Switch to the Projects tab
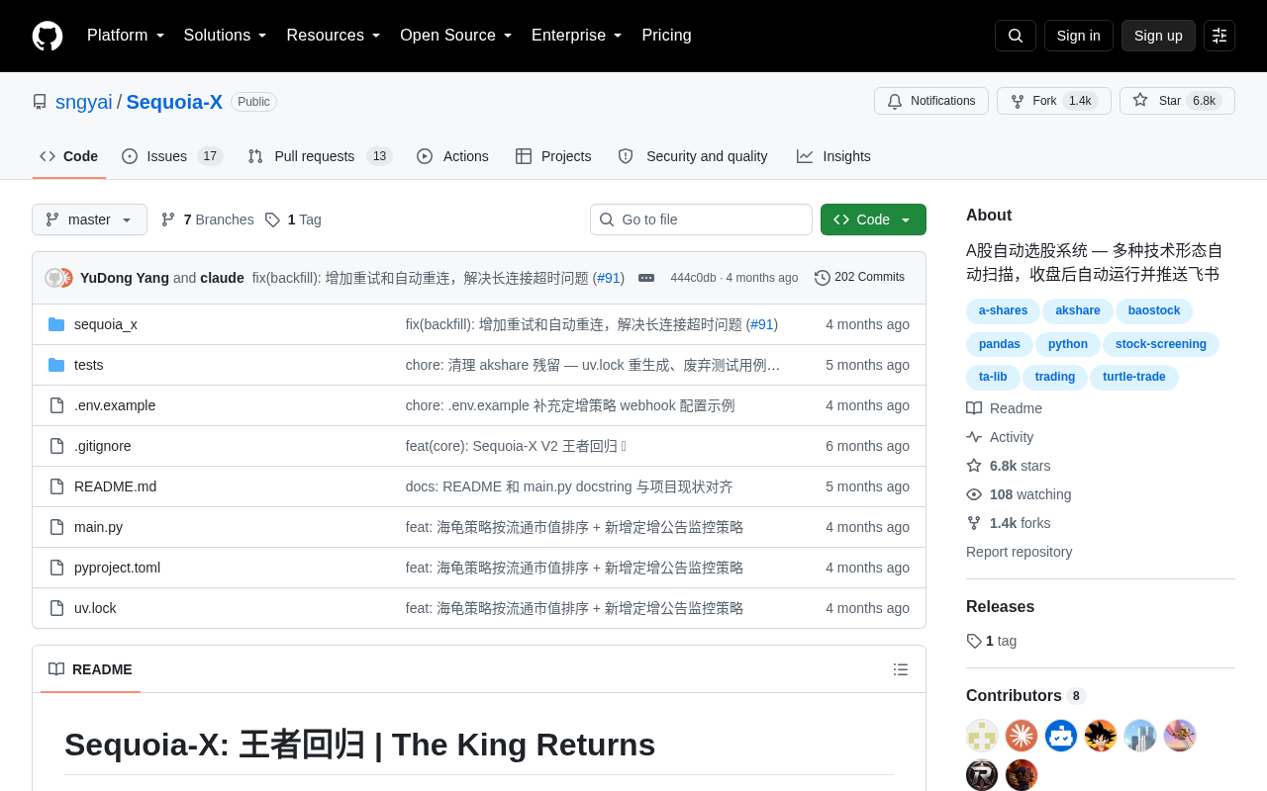 [553, 156]
